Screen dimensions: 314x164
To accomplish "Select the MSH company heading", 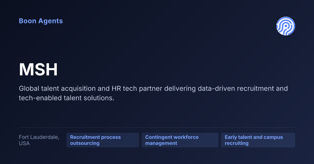I will 38,70.
